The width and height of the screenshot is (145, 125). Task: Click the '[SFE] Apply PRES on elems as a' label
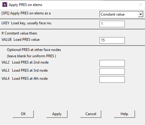coord(26,13)
